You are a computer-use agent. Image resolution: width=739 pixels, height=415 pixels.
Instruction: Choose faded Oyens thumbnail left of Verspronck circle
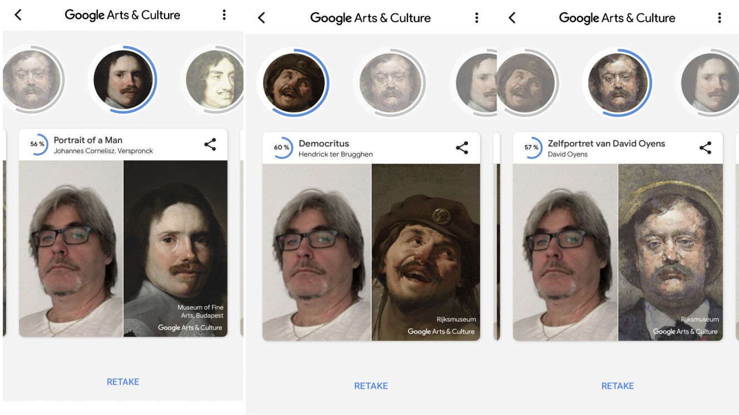(33, 79)
